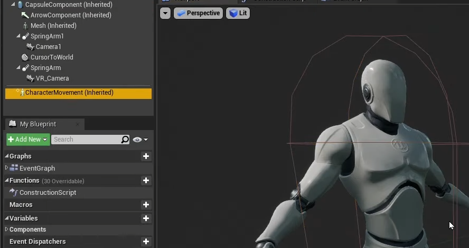Collapse the SpringArm1 node
Image resolution: width=469 pixels, height=248 pixels.
click(18, 36)
